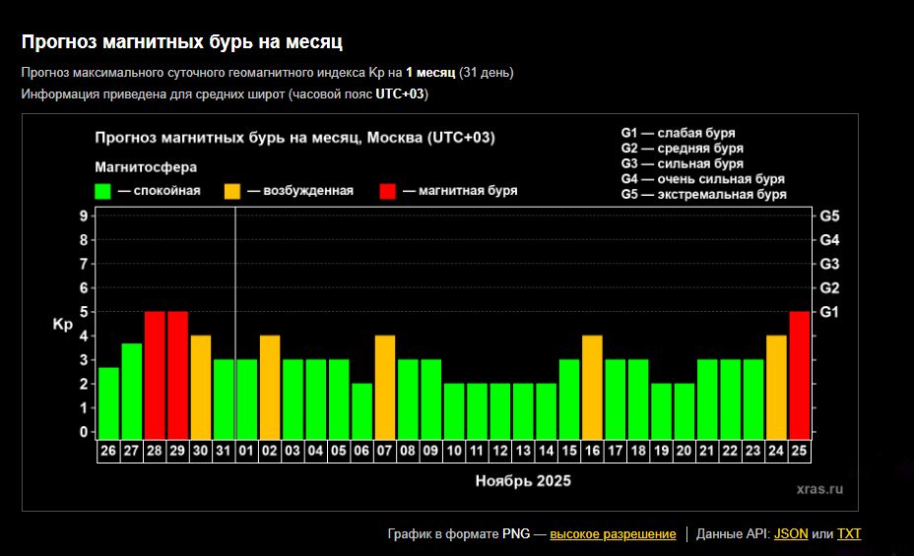Click the Ноябрь 2025 month label
Image resolution: width=914 pixels, height=556 pixels.
click(522, 481)
